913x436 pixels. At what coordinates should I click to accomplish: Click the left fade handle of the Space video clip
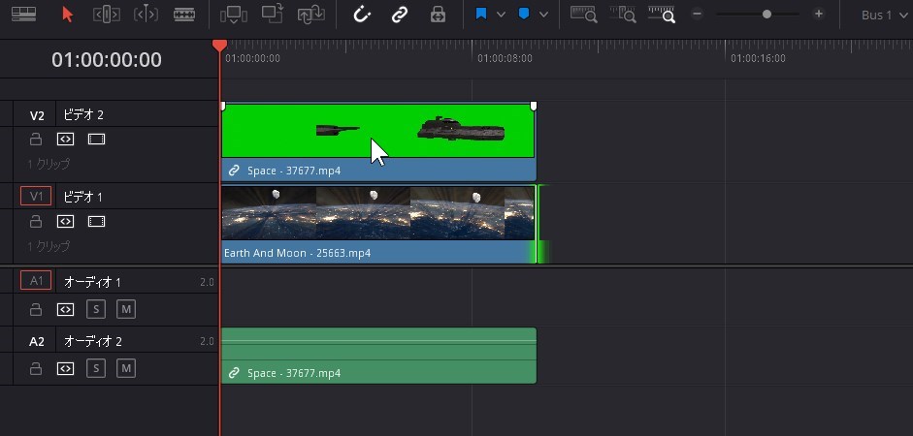[x=223, y=106]
